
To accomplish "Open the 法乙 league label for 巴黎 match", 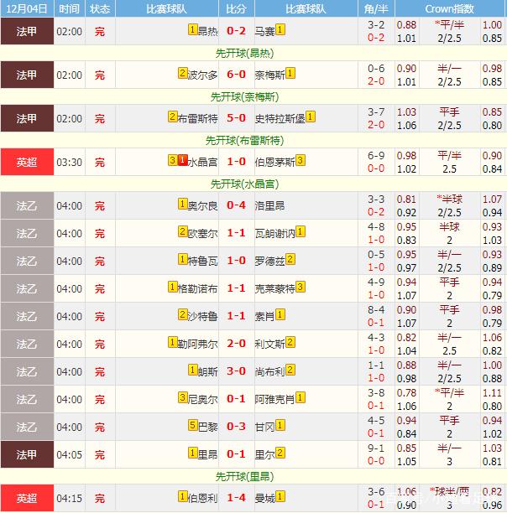I will pos(27,427).
